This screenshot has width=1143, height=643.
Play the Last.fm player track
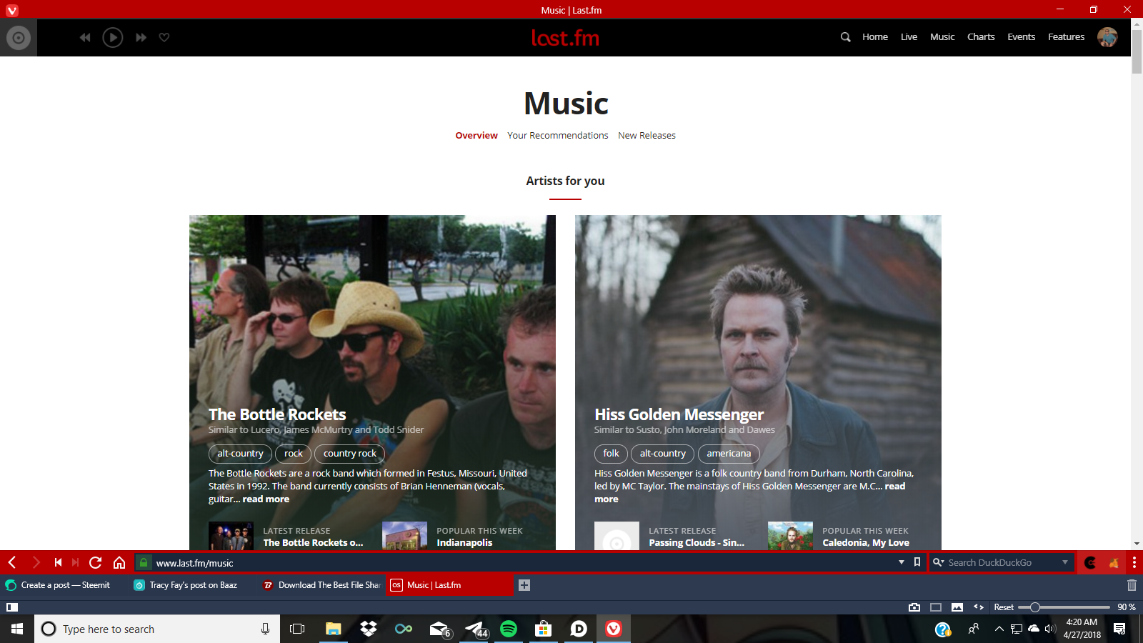[113, 37]
